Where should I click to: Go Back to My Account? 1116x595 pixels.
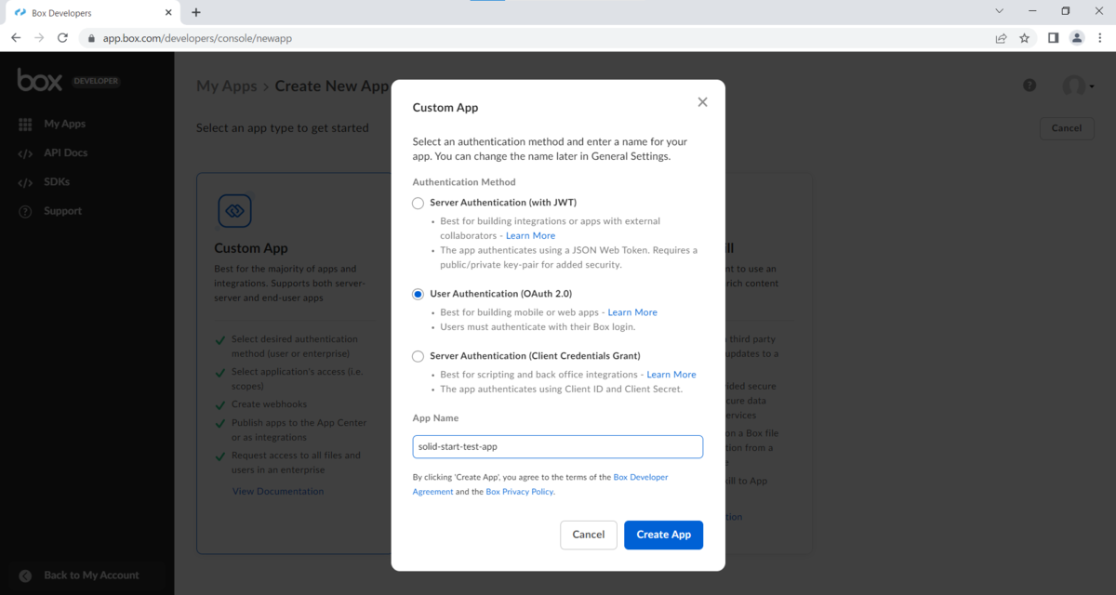pos(91,575)
